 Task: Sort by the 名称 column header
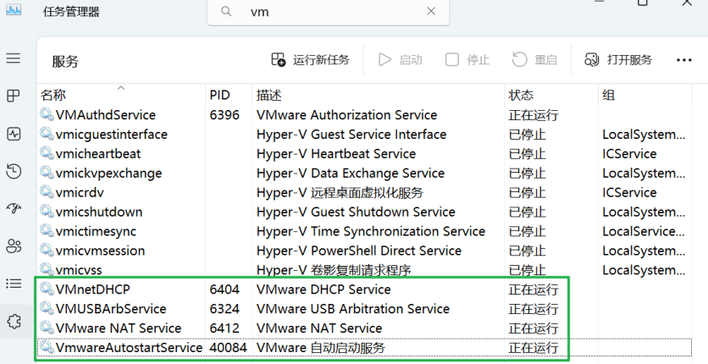(x=121, y=95)
